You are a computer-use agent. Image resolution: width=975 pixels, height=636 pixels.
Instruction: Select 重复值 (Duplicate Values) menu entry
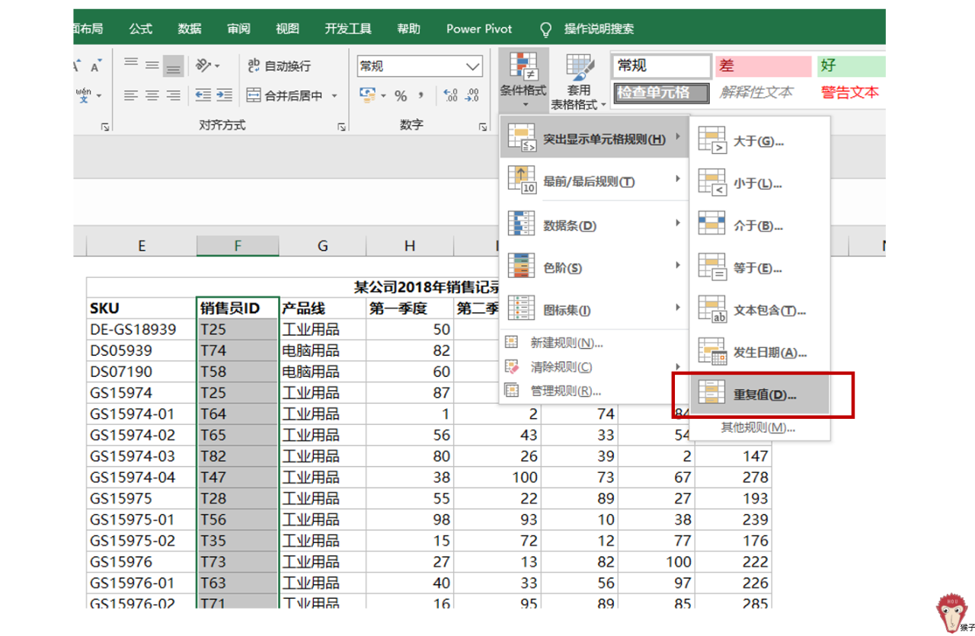tap(762, 394)
